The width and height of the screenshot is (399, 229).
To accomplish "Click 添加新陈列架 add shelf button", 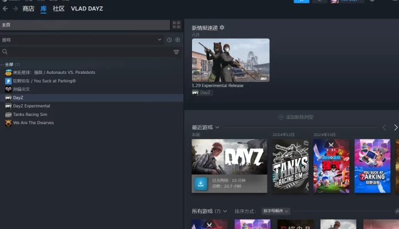I will pos(296,117).
